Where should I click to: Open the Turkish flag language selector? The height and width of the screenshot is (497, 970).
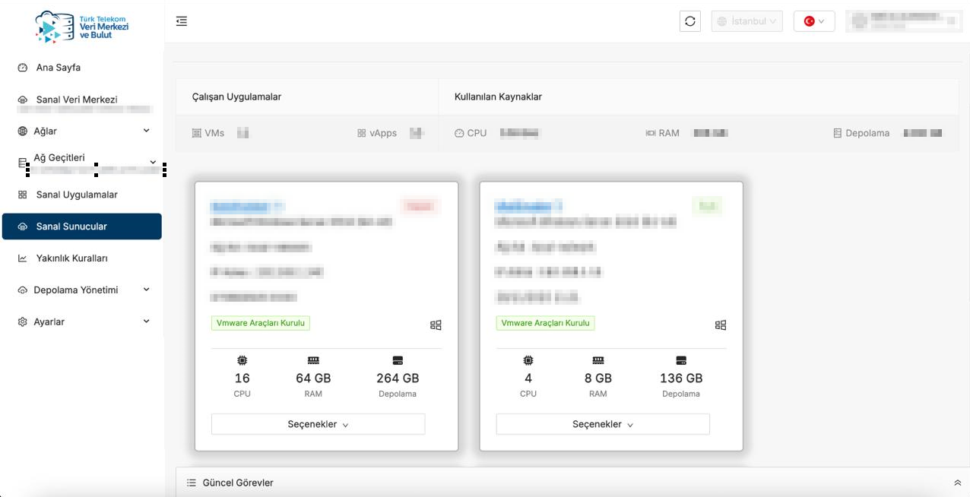tap(813, 21)
